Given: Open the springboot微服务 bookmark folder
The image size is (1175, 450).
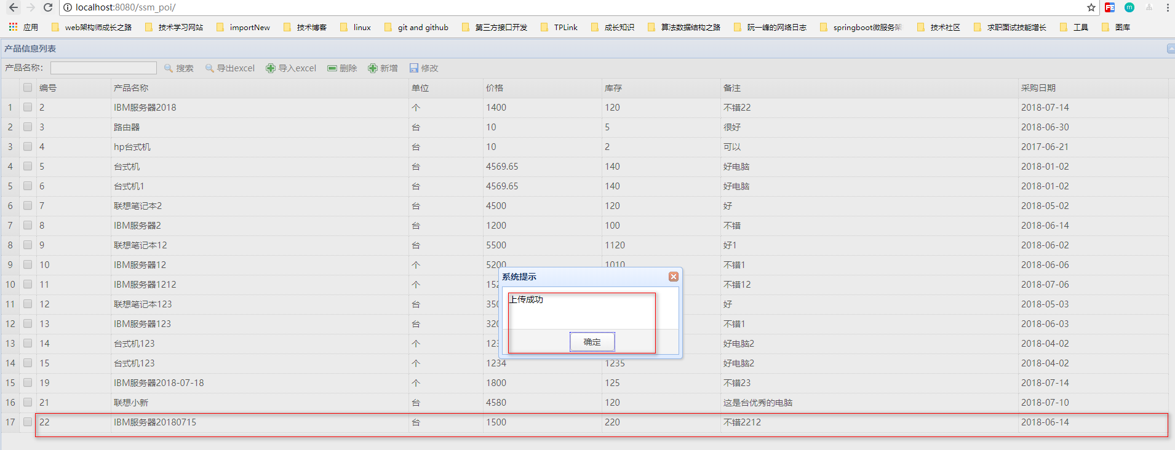Looking at the screenshot, I should (x=861, y=27).
